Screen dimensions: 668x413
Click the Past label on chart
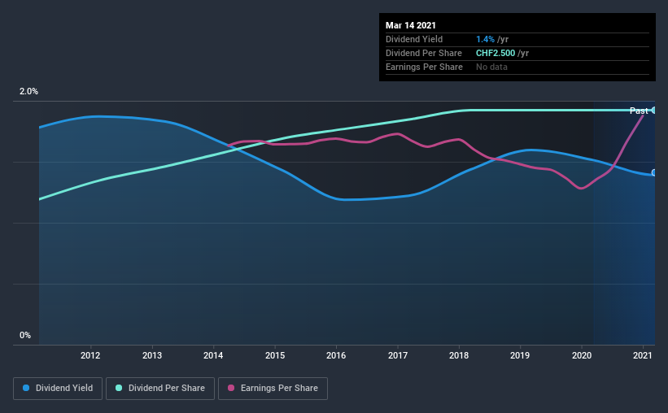coord(638,111)
